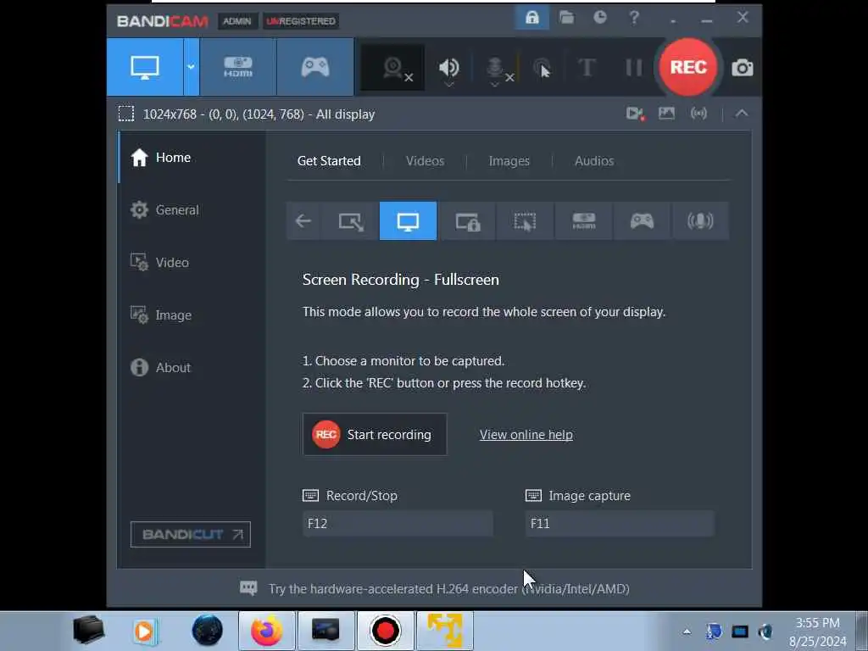The image size is (868, 651).
Task: Click the camera screenshot icon
Action: [743, 68]
